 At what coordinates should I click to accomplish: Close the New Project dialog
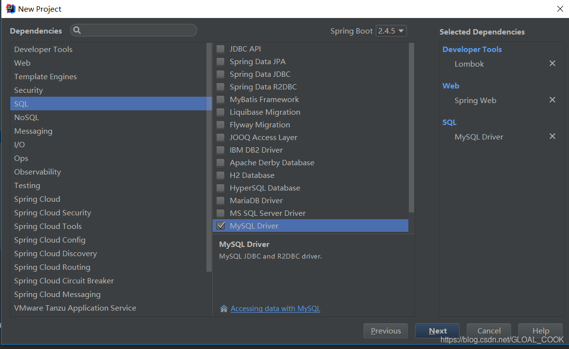(560, 9)
